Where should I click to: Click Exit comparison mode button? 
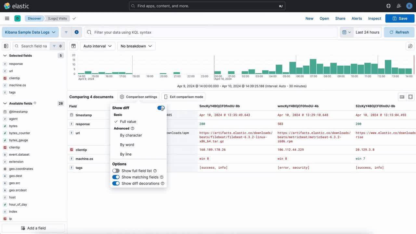coord(183,97)
